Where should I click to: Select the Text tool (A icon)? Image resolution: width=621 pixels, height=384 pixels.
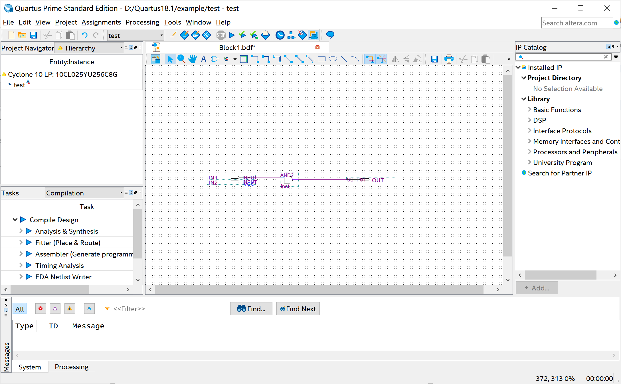(x=203, y=59)
